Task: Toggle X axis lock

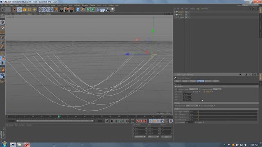Action: coord(41,9)
